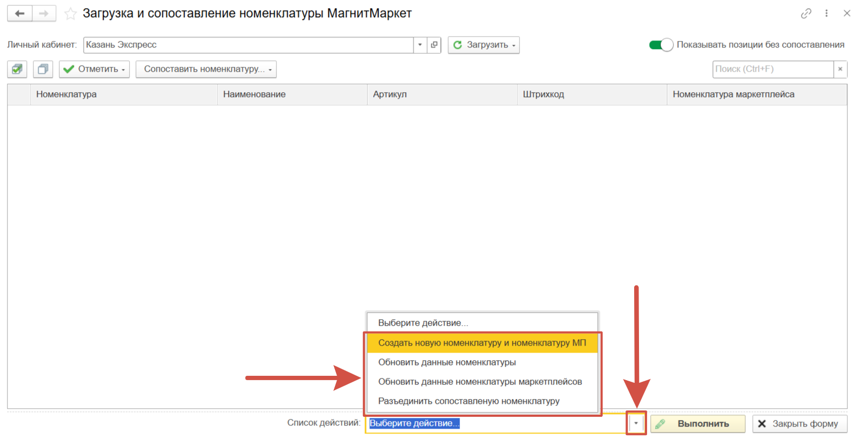Click the uncheck all rows icon
861x447 pixels.
[43, 69]
